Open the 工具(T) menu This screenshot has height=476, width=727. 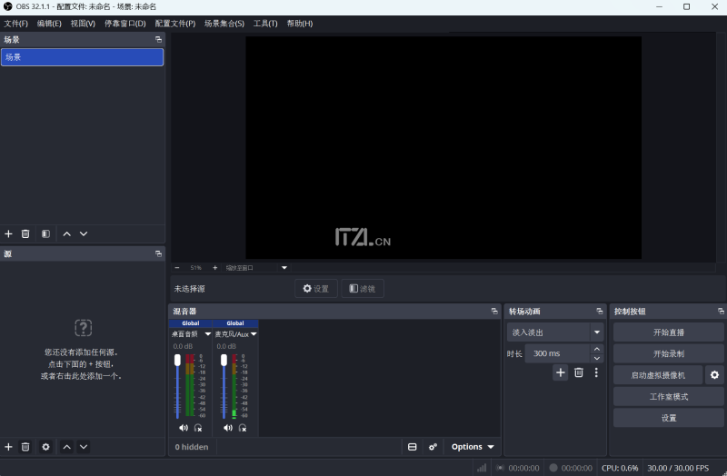(x=265, y=24)
